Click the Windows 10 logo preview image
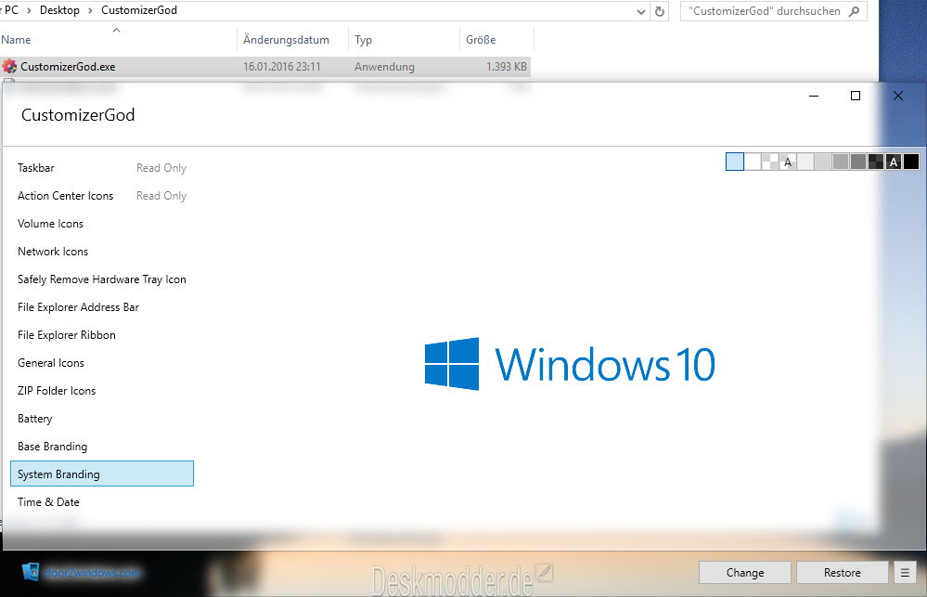927x597 pixels. click(x=570, y=364)
